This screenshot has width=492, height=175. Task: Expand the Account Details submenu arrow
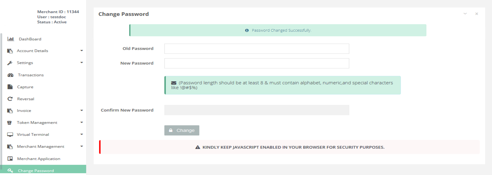(82, 51)
